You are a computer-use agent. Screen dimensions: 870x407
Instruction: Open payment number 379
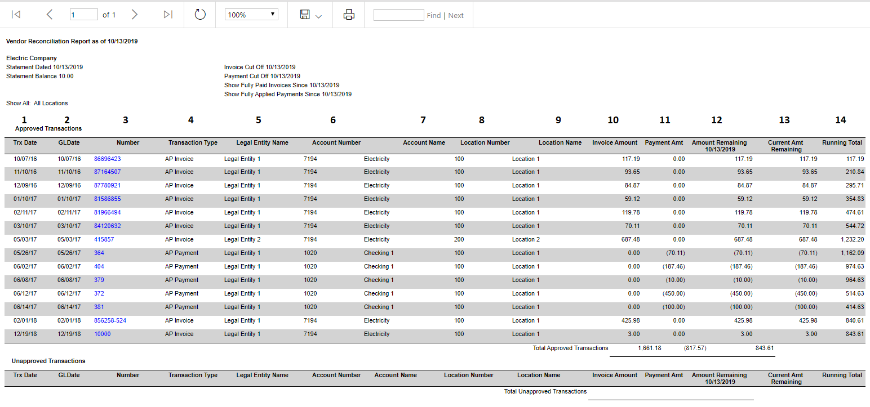pyautogui.click(x=99, y=280)
